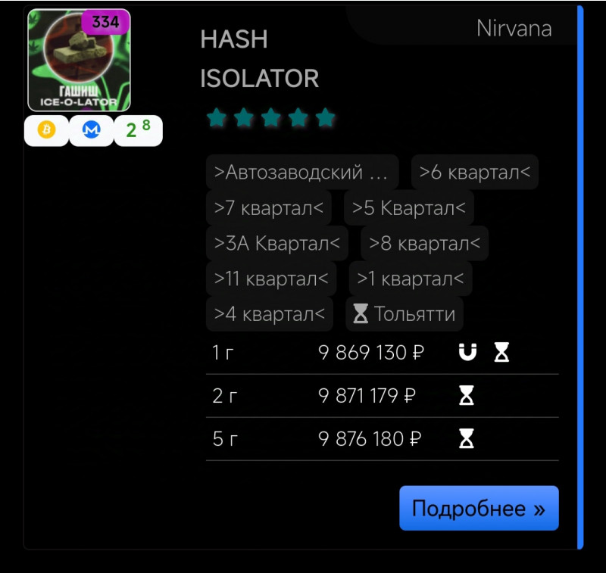This screenshot has width=606, height=573.
Task: Select the >6 квартал< tag
Action: click(x=475, y=173)
